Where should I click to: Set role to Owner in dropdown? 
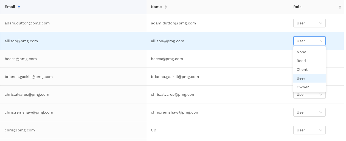[302, 87]
